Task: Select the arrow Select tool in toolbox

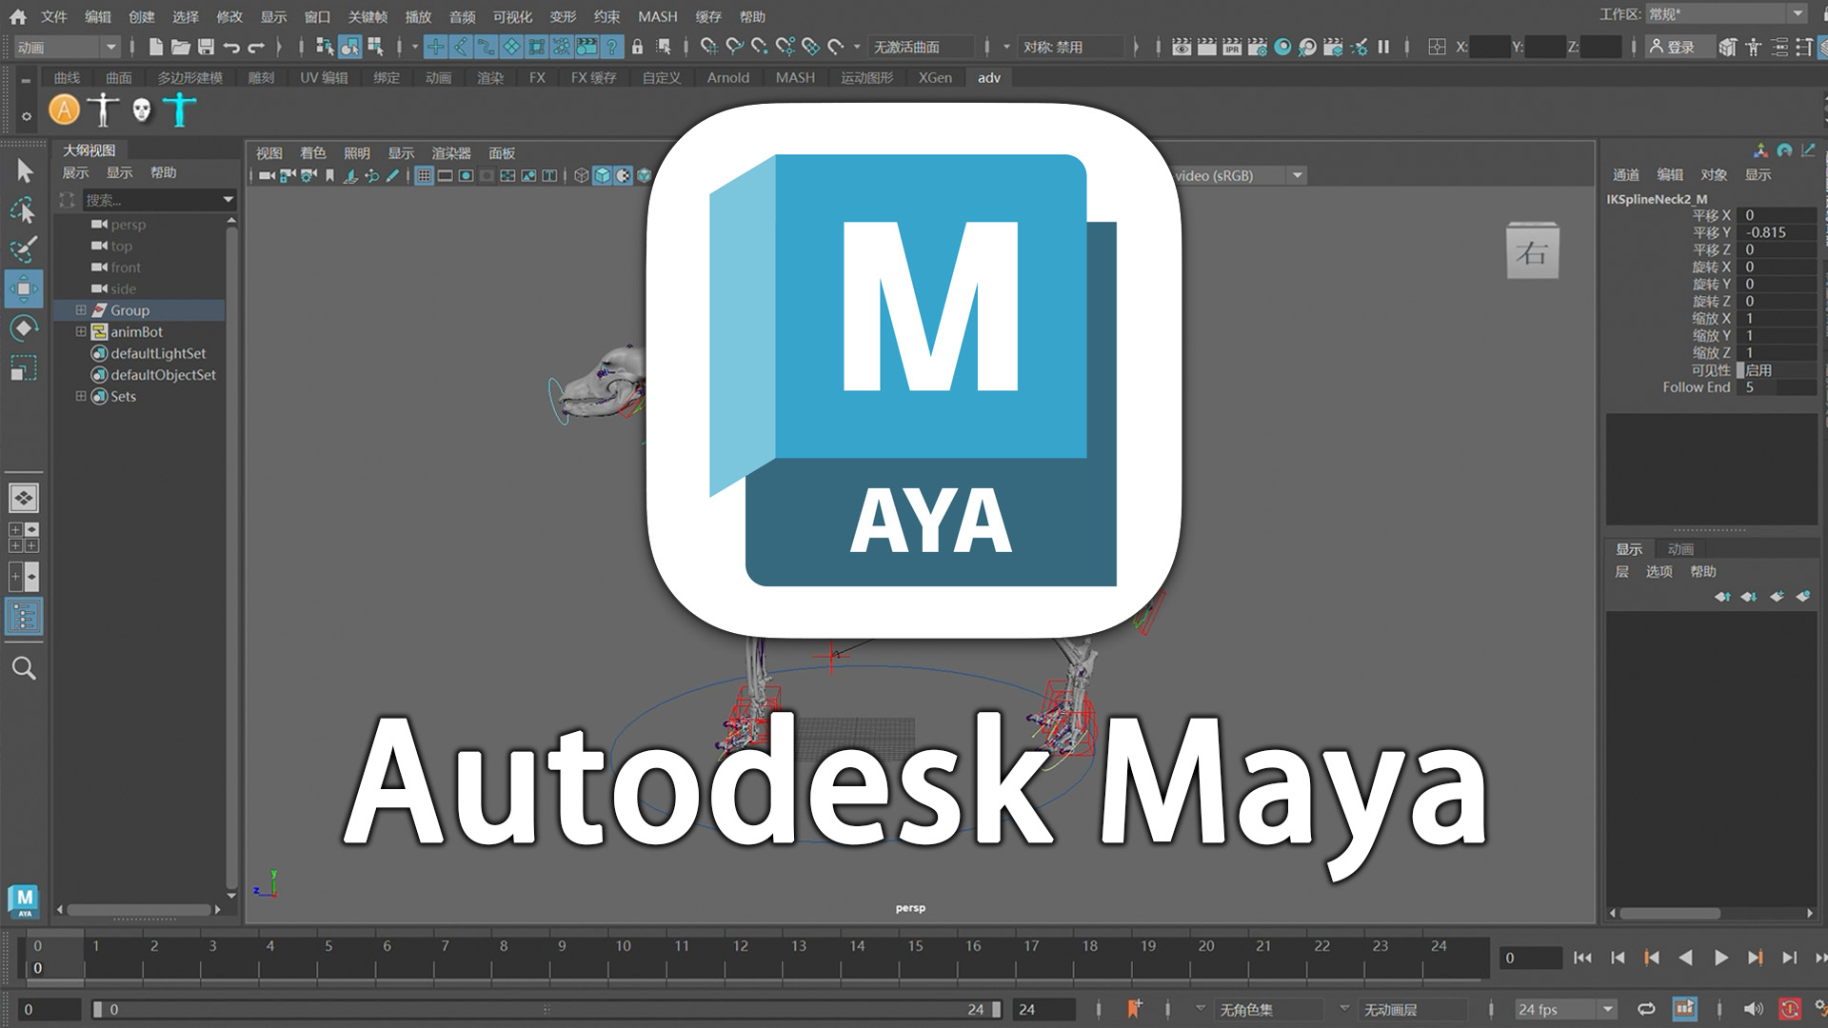Action: click(25, 170)
